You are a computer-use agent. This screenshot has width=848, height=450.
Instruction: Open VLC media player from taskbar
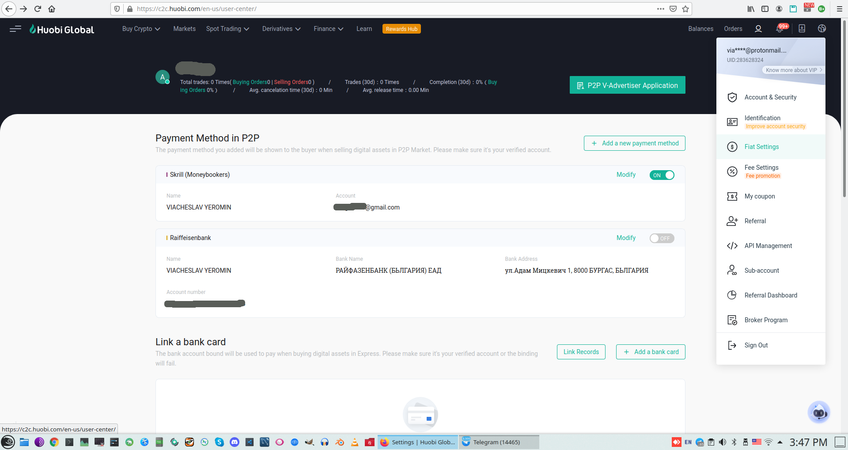pyautogui.click(x=355, y=442)
